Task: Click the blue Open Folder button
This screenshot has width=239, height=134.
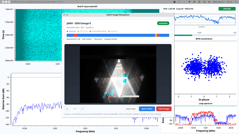Action: (147, 109)
